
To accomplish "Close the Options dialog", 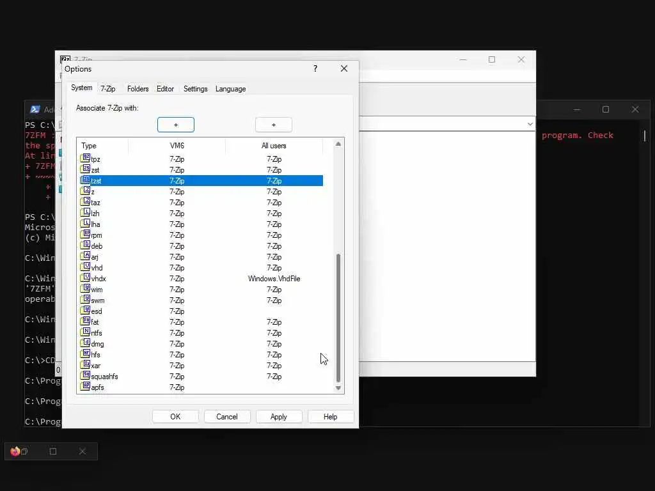I will point(343,68).
